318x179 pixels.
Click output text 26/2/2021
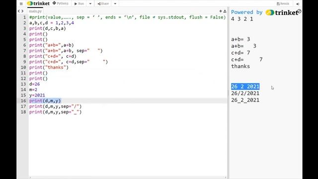pos(245,93)
